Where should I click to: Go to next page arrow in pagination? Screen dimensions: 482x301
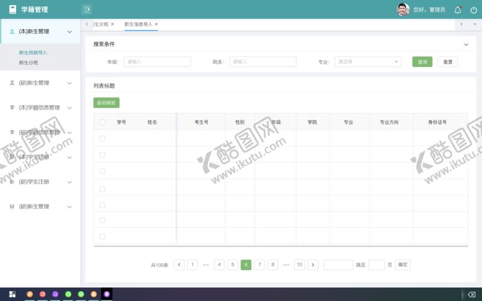(x=313, y=264)
